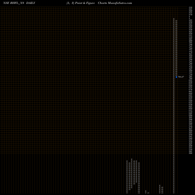The height and width of the screenshot is (195, 195).
Task: Click the "DAILY" timeframe label
Action: click(31, 3)
